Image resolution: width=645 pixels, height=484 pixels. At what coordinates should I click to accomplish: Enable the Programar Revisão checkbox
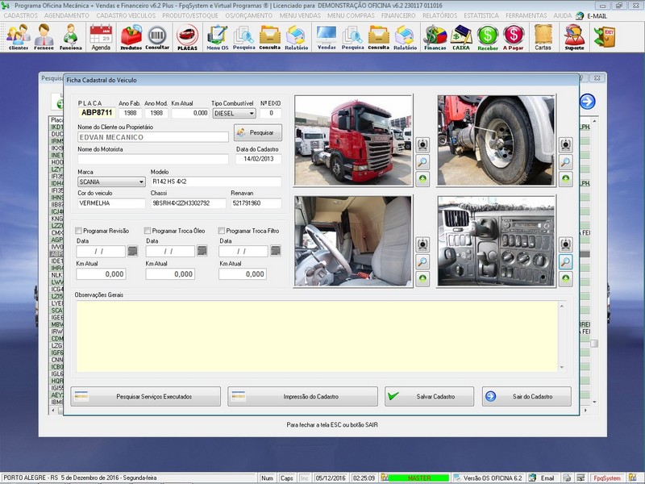(x=78, y=231)
